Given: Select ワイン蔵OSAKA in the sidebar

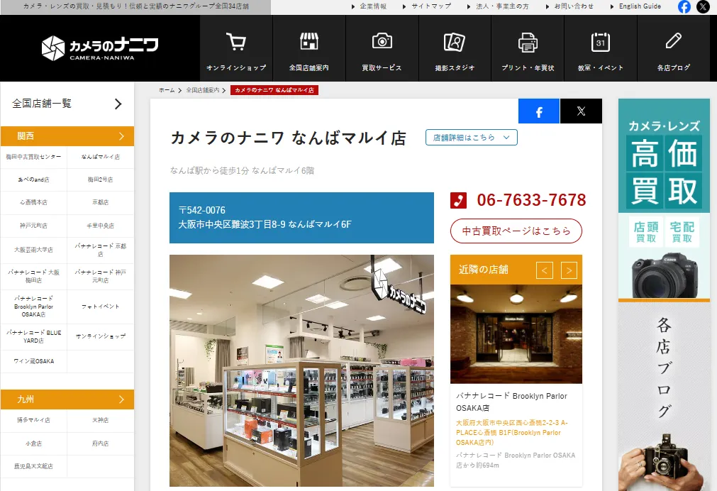Looking at the screenshot, I should [34, 361].
